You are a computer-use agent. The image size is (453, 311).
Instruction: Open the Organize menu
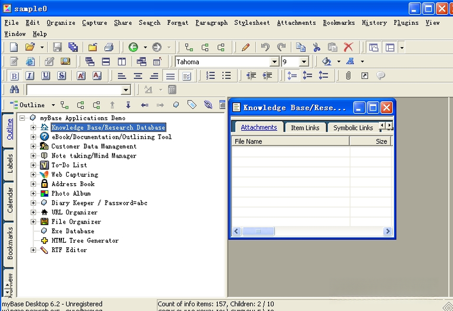coord(61,23)
